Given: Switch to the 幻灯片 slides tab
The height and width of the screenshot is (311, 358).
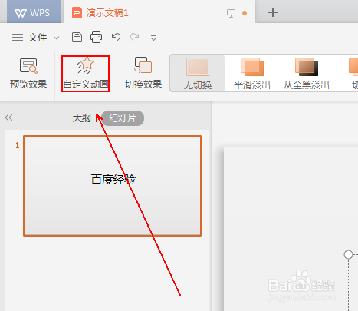Looking at the screenshot, I should coord(123,118).
